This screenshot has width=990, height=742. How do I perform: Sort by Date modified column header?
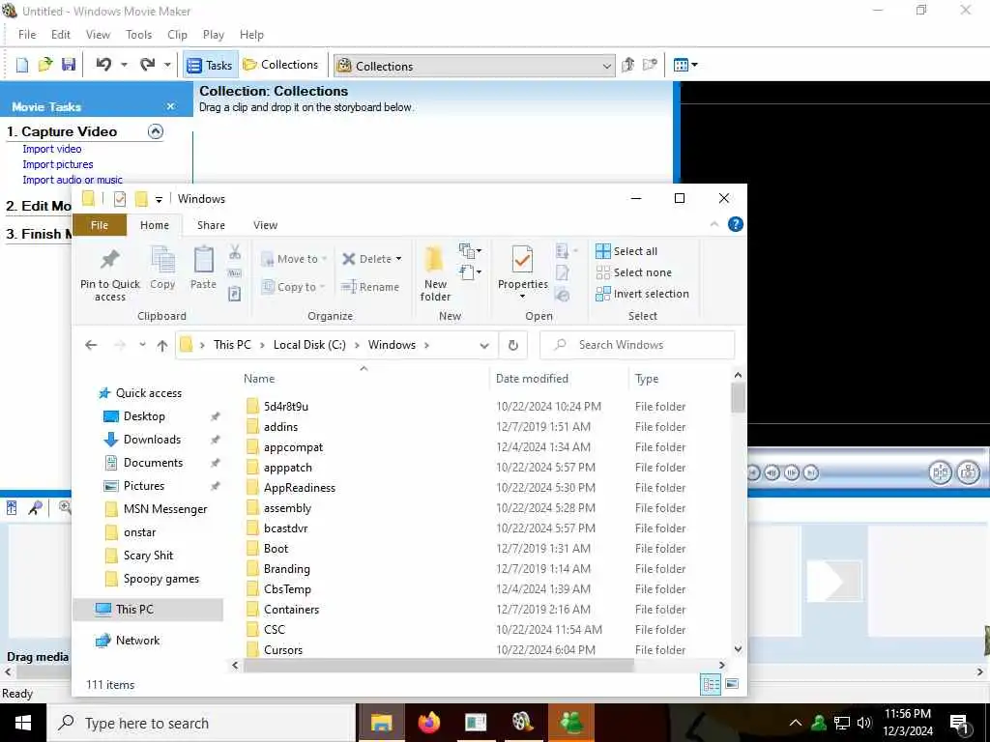click(533, 379)
